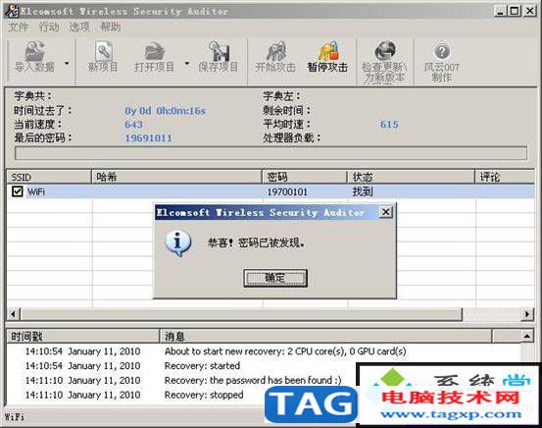
Task: Start attack via 开始攻击 icon
Action: pos(275,56)
